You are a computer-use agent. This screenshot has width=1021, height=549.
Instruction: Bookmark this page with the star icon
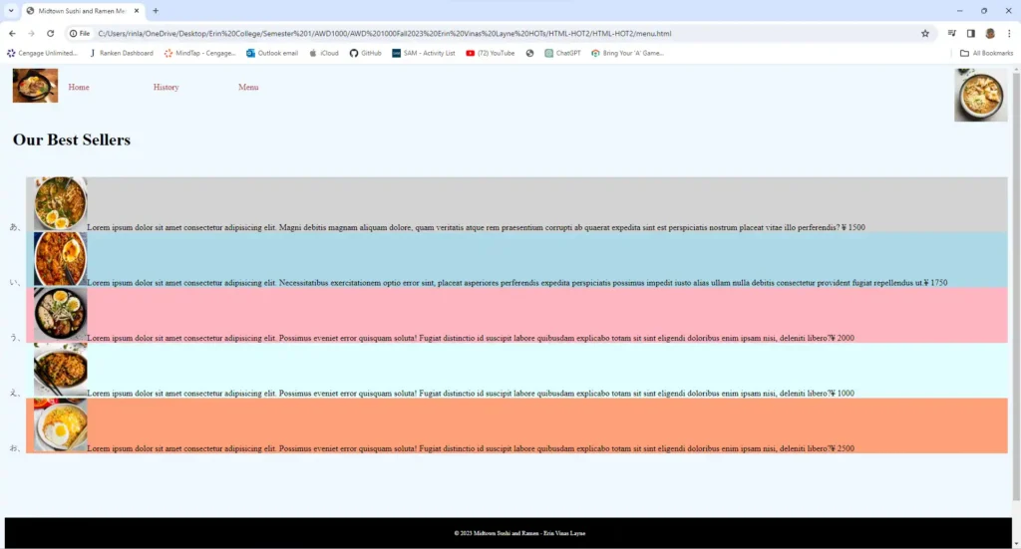[x=924, y=33]
